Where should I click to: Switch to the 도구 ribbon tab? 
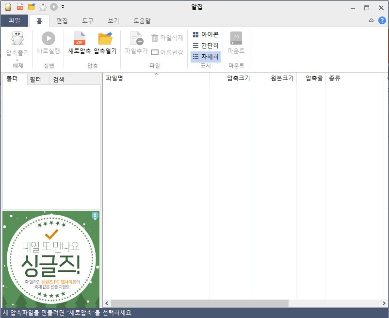[88, 21]
